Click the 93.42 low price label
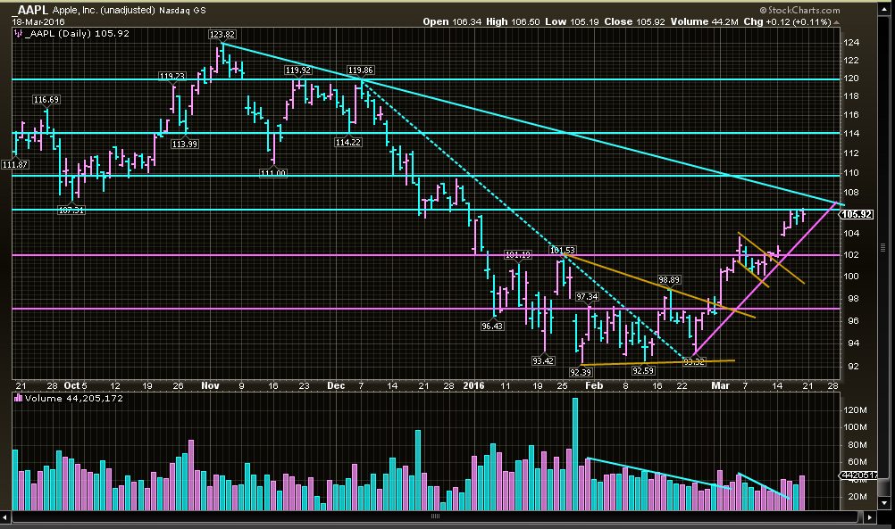The height and width of the screenshot is (529, 895). (x=543, y=360)
